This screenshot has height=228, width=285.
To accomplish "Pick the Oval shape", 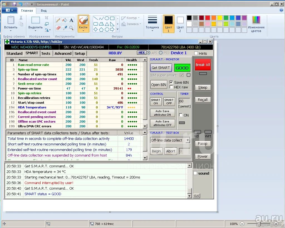I will [107, 18].
